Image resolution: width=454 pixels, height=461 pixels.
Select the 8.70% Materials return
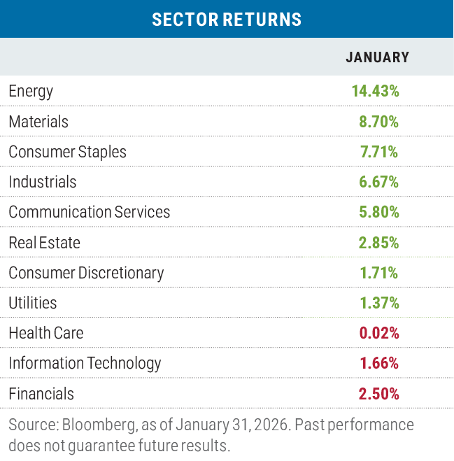coord(378,122)
